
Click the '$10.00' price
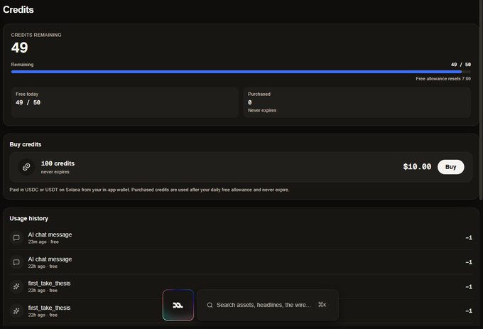tap(417, 167)
